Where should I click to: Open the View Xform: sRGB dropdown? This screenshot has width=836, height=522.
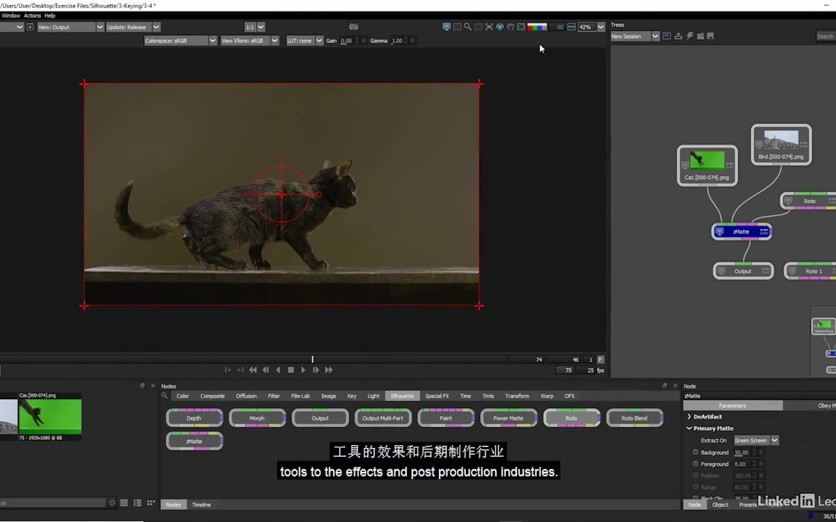[x=250, y=41]
